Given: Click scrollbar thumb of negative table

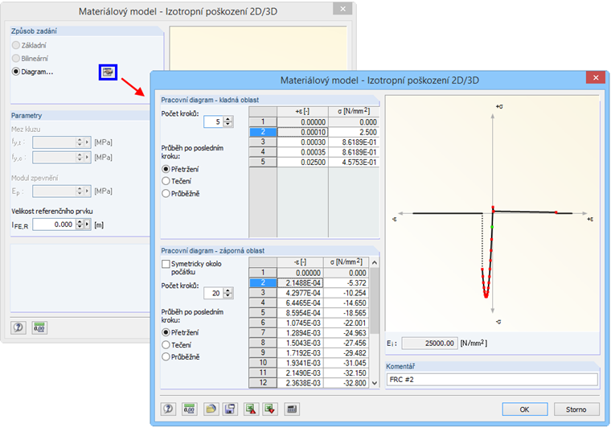Looking at the screenshot, I should pyautogui.click(x=375, y=301).
